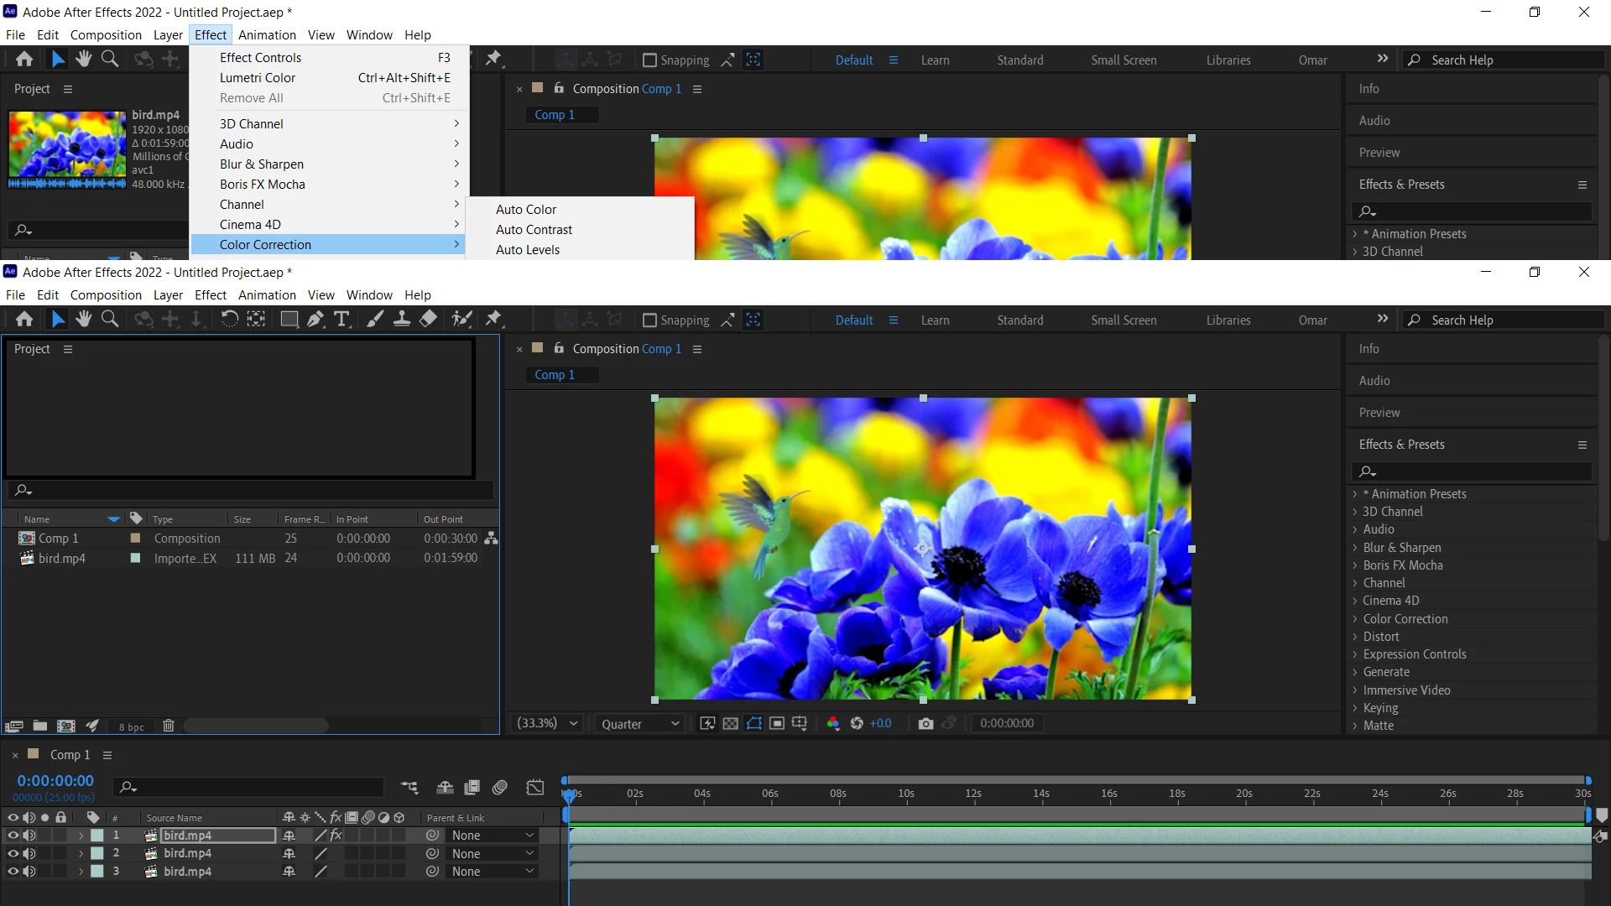The width and height of the screenshot is (1611, 906).
Task: Select Comp 1 item in Project panel list
Action: [x=59, y=539]
